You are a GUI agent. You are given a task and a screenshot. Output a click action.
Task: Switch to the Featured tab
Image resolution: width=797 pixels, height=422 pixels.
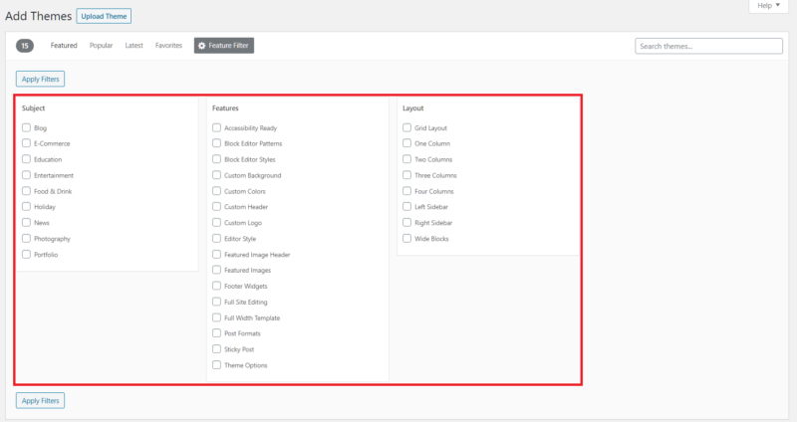click(x=64, y=45)
